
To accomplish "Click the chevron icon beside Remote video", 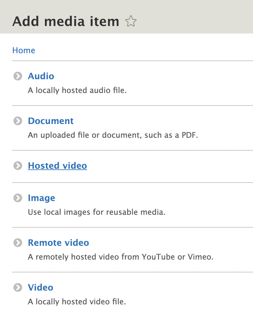I will pyautogui.click(x=18, y=243).
